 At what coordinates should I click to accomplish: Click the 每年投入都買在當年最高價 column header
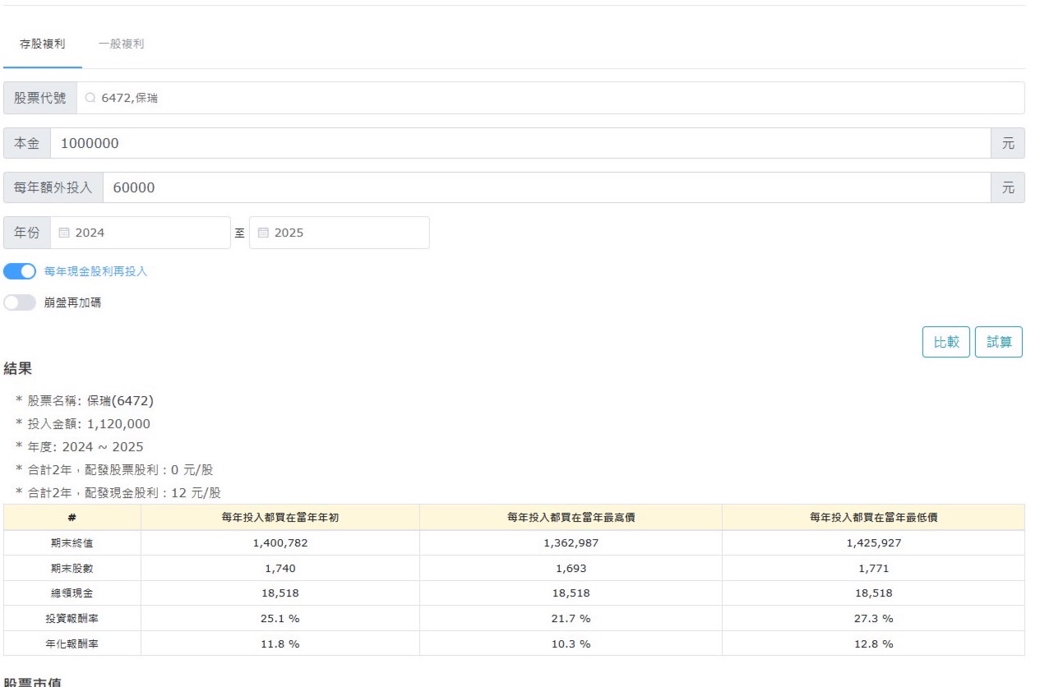[x=570, y=518]
